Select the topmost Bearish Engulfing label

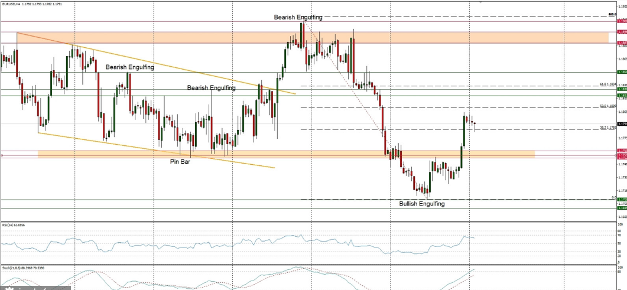coord(298,18)
